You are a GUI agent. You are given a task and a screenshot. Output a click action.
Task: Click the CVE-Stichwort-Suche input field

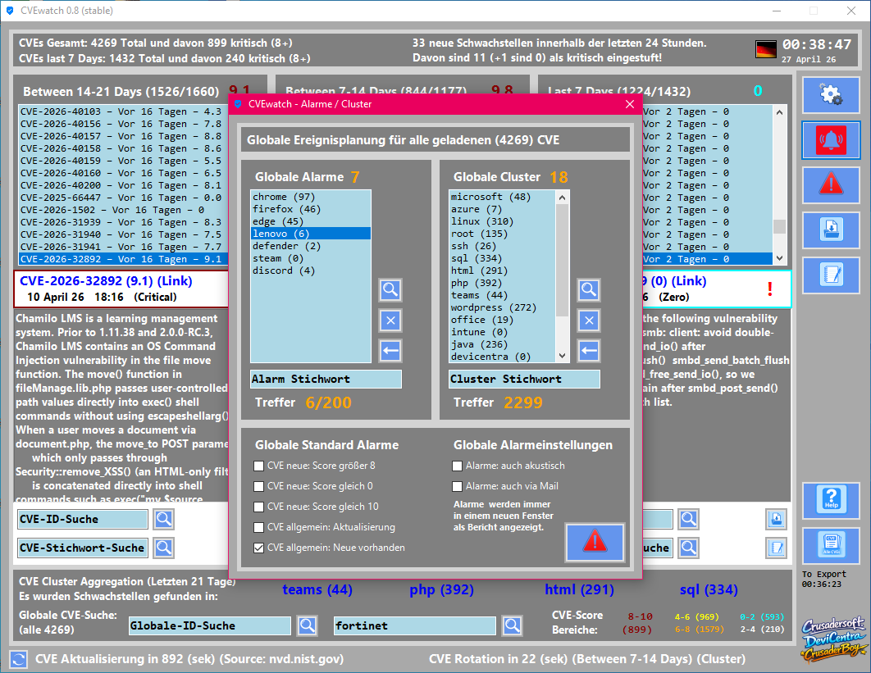point(83,548)
